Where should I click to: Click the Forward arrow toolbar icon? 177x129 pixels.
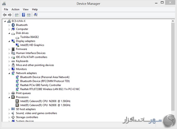(x=10, y=15)
